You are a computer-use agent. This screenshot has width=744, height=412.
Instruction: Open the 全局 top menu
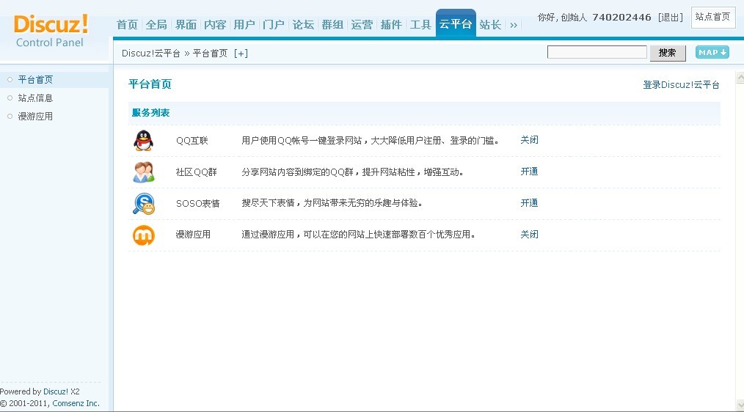click(156, 25)
